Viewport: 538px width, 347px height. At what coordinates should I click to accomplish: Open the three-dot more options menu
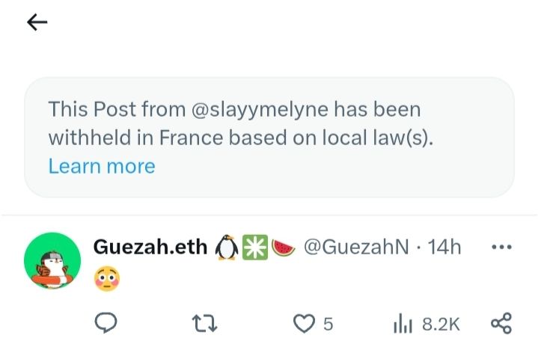tap(500, 247)
